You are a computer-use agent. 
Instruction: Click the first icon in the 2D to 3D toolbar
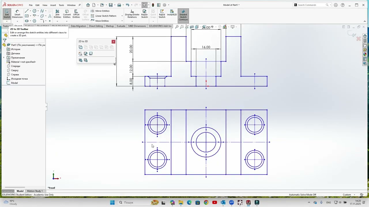[x=80, y=47]
